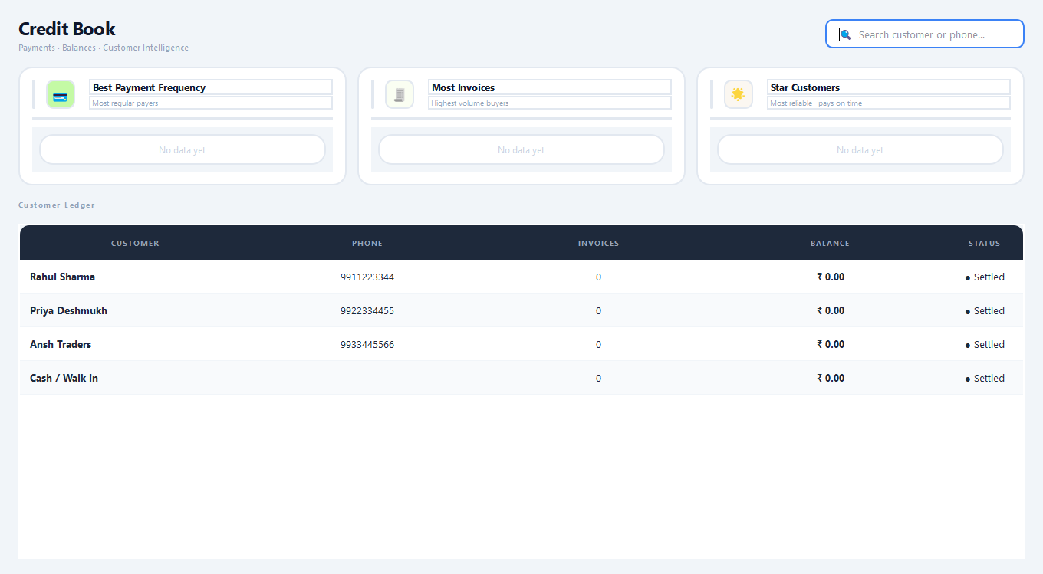The height and width of the screenshot is (574, 1043).
Task: Click the search magnifier icon
Action: (844, 34)
